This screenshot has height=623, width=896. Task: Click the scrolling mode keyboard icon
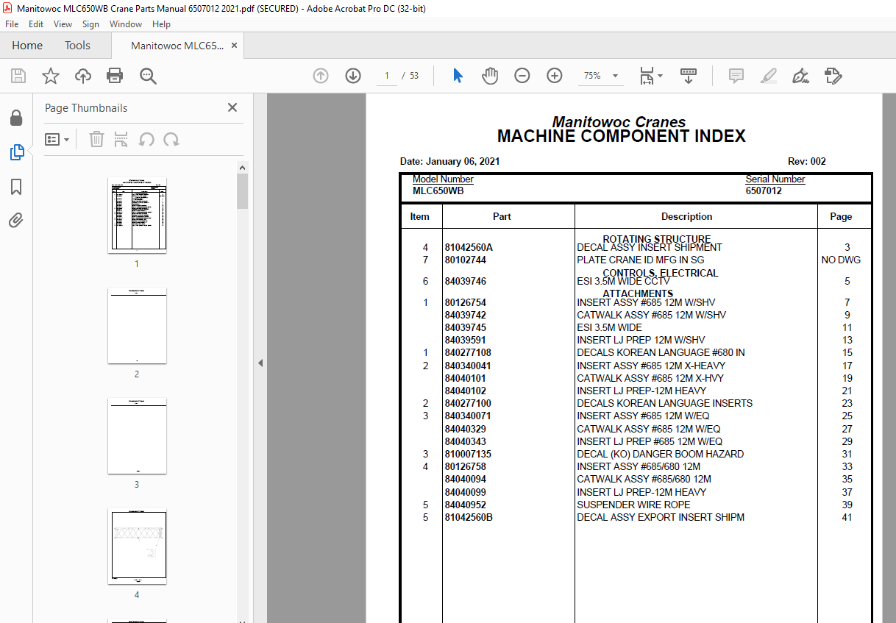point(689,76)
